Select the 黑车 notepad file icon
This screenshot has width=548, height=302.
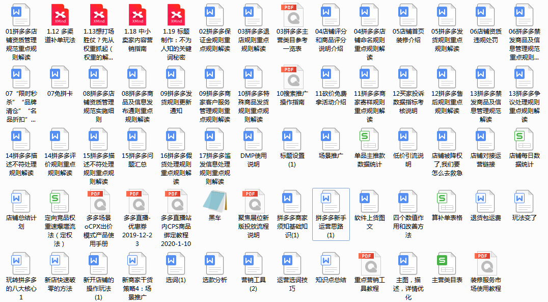tap(214, 201)
